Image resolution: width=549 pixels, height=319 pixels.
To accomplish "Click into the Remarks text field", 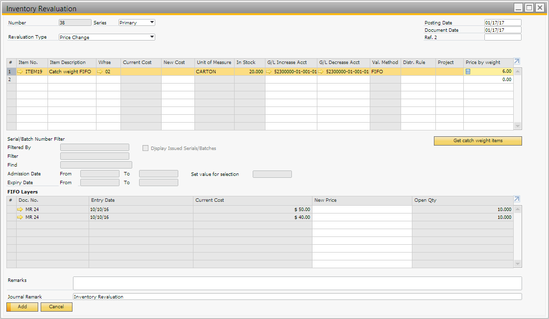I will (297, 283).
